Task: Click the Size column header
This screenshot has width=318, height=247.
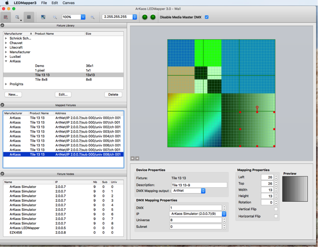Action: coord(104,33)
